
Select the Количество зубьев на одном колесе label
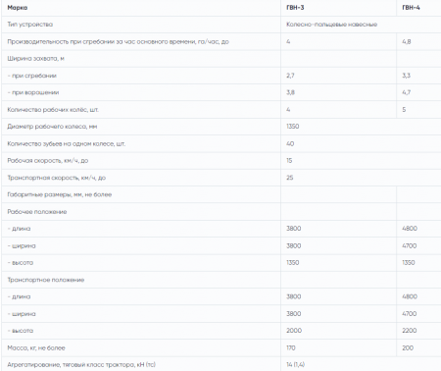(67, 143)
